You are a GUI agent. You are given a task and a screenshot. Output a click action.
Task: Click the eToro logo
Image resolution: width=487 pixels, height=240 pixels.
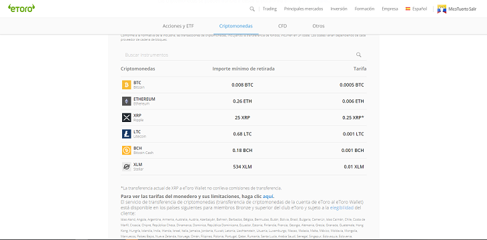pyautogui.click(x=21, y=8)
